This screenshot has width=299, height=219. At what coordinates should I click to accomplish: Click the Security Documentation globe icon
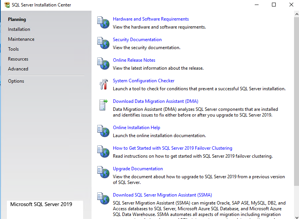pyautogui.click(x=103, y=43)
